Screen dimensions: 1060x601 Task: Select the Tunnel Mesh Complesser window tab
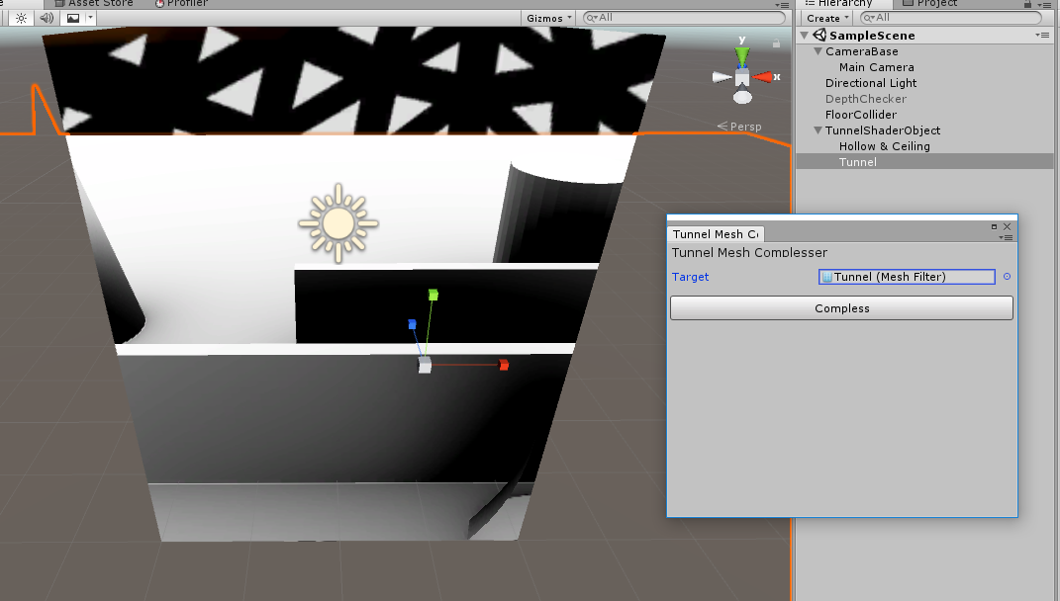pos(716,234)
